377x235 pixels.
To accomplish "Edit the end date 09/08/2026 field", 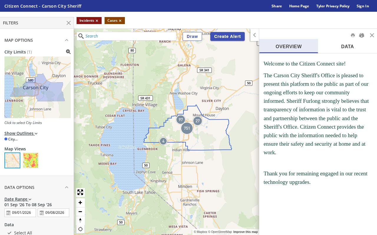I will point(53,213).
